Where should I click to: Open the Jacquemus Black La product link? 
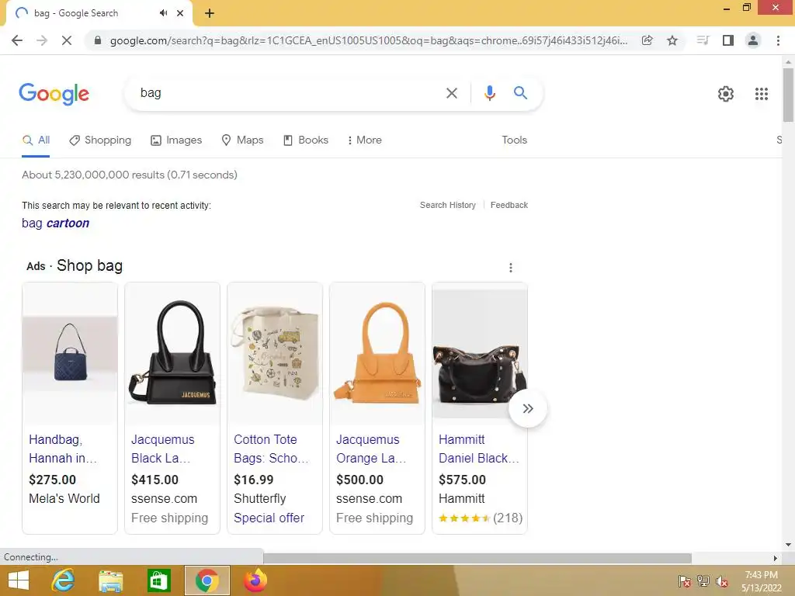click(x=163, y=449)
